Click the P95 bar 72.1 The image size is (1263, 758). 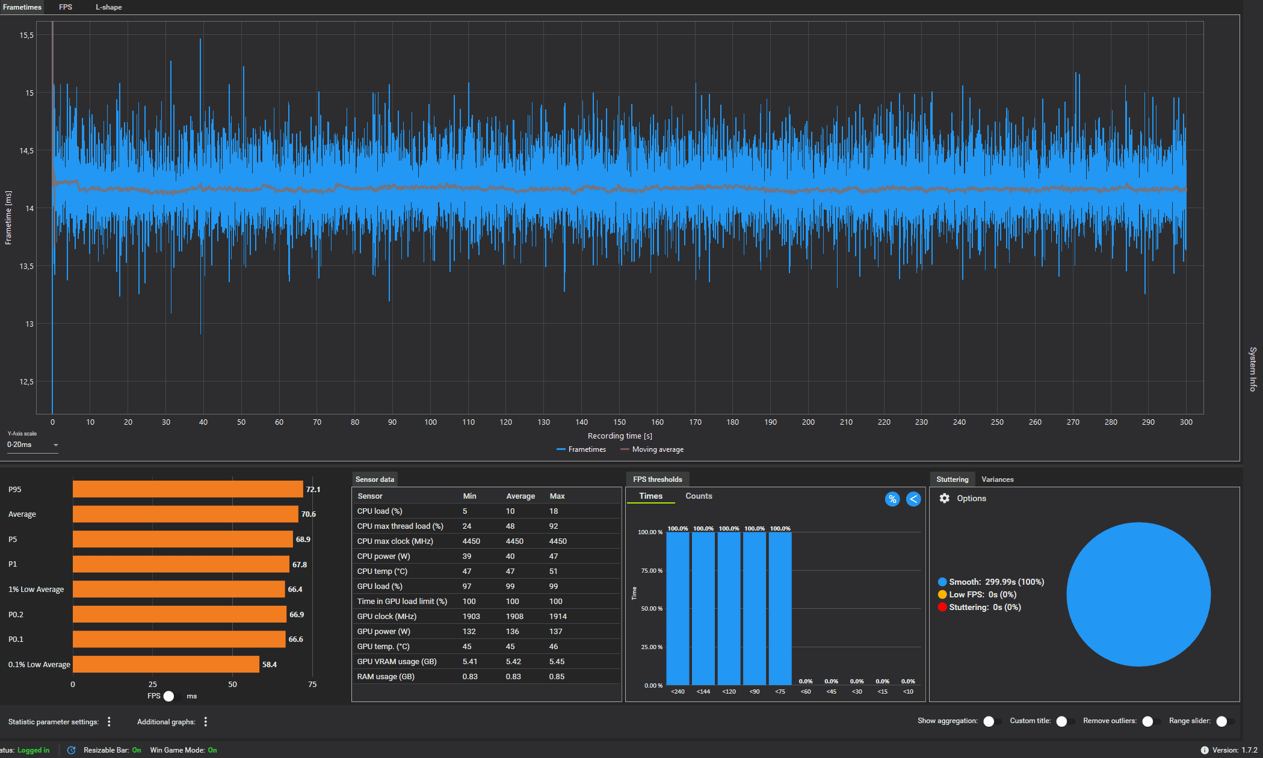click(188, 489)
